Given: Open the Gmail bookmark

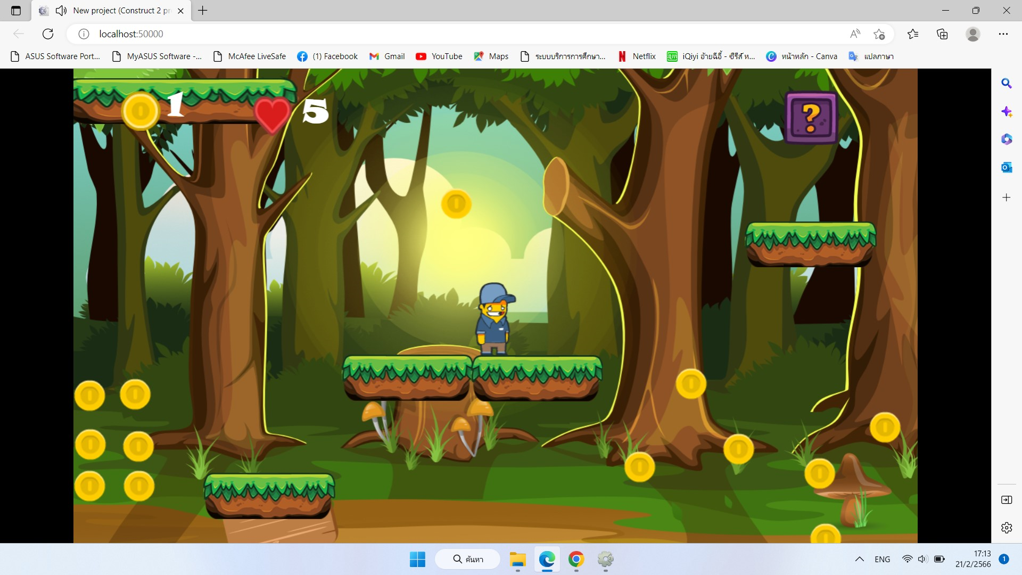Looking at the screenshot, I should pyautogui.click(x=387, y=56).
